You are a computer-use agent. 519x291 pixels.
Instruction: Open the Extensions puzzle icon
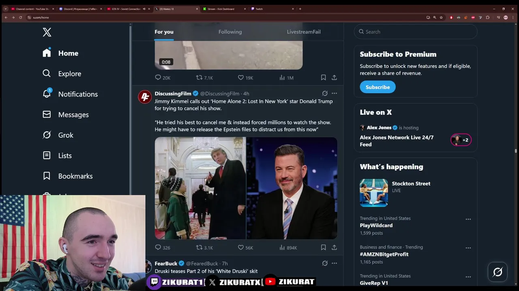point(487,17)
